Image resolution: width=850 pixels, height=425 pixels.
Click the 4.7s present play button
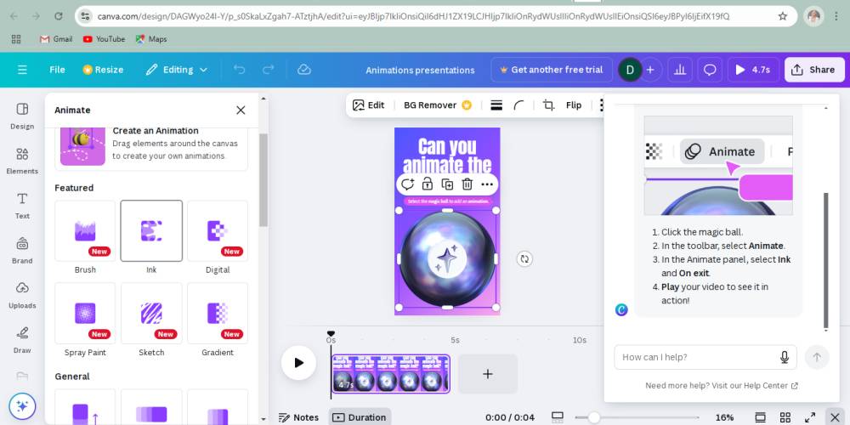753,70
